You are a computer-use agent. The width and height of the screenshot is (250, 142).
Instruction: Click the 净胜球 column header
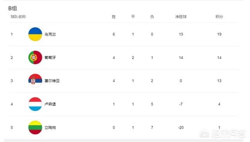[x=181, y=16]
